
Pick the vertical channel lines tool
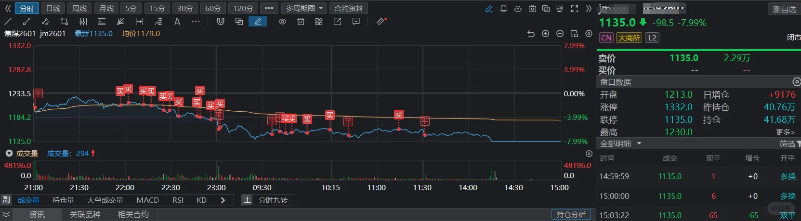tap(83, 22)
